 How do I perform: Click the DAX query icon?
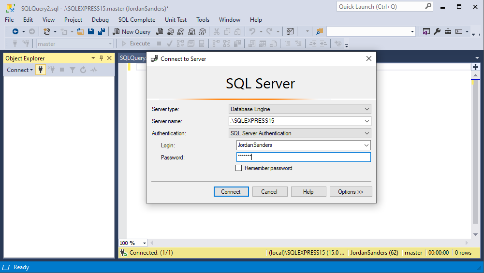click(202, 31)
